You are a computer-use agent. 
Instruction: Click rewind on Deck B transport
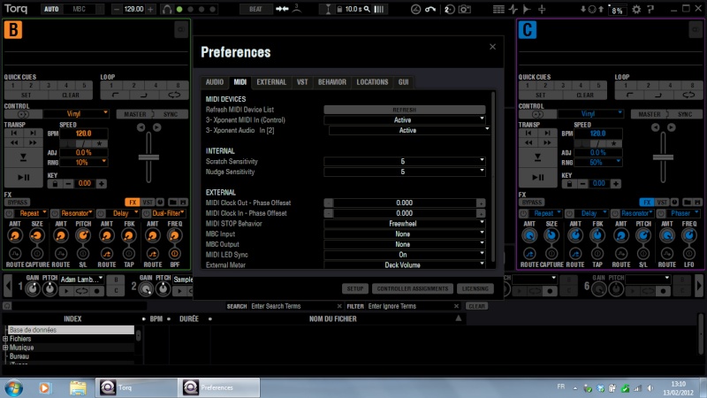click(x=14, y=142)
